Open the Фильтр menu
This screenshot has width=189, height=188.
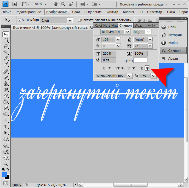point(112,12)
